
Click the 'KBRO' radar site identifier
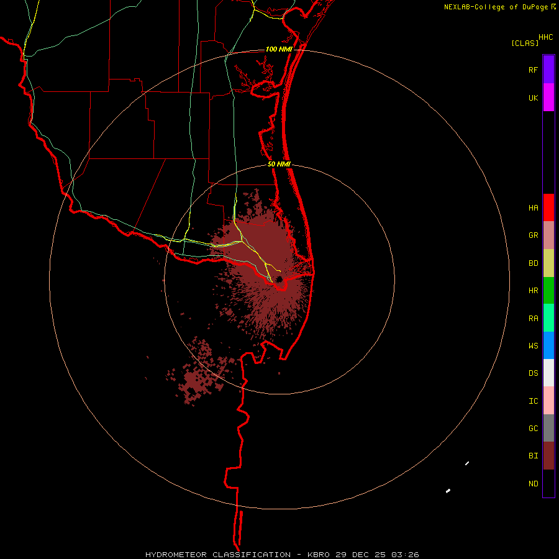(319, 555)
